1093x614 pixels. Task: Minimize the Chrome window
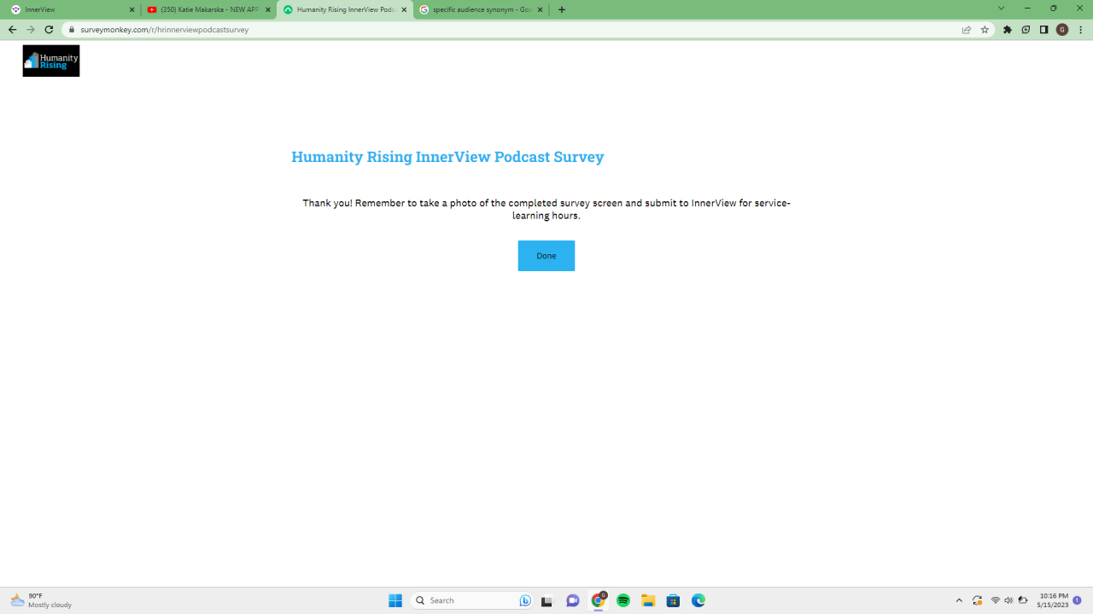[x=1027, y=9]
